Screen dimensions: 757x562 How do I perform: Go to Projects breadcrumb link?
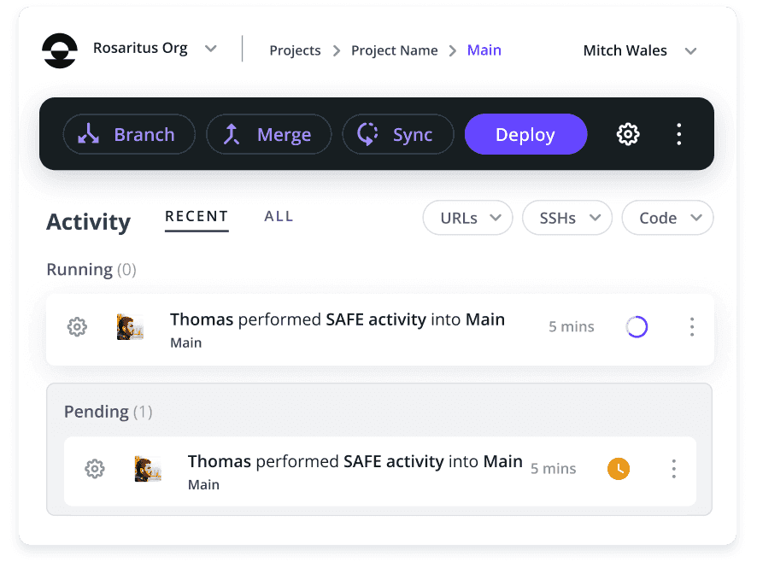(x=295, y=50)
